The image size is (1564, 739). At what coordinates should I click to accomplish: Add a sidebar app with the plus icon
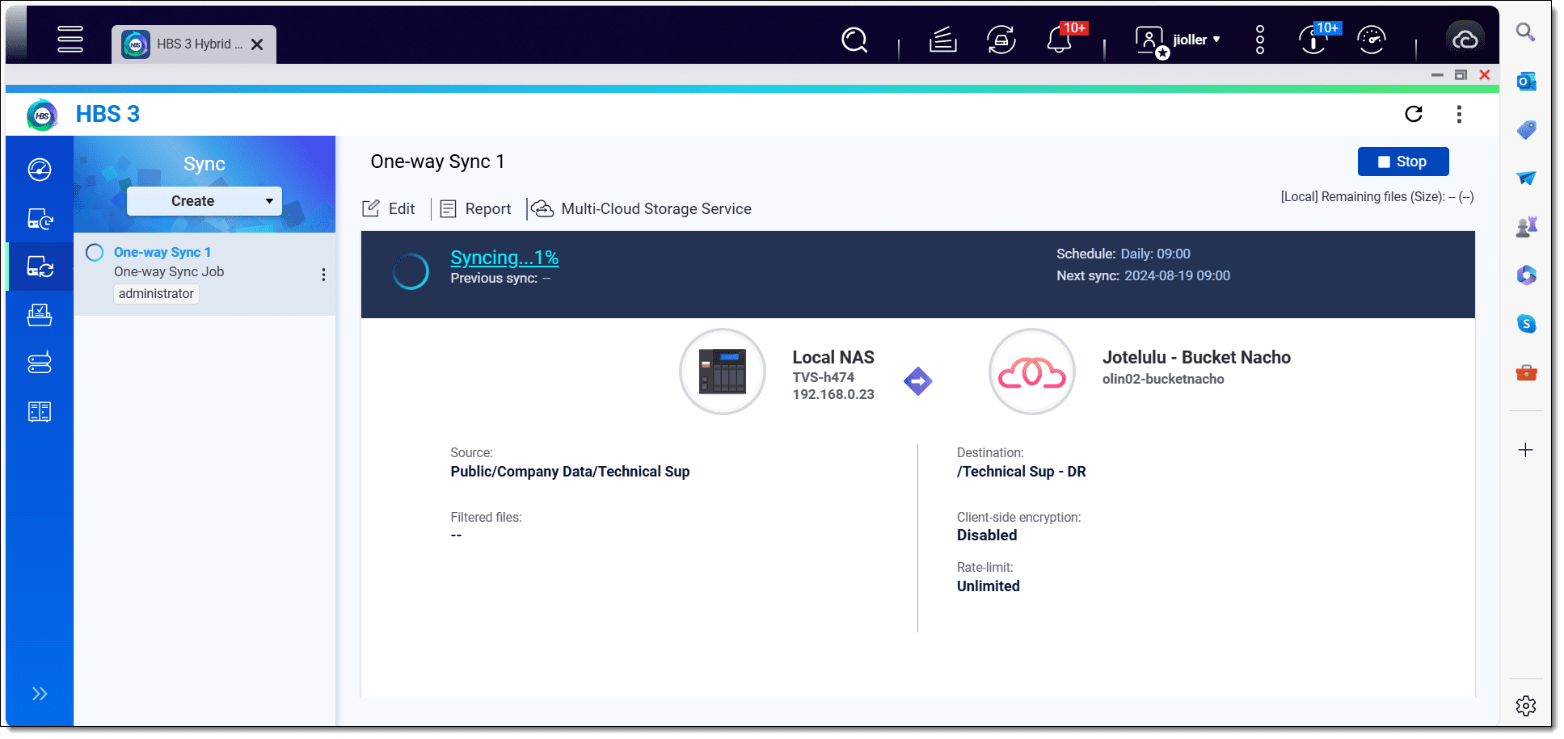pyautogui.click(x=1525, y=450)
